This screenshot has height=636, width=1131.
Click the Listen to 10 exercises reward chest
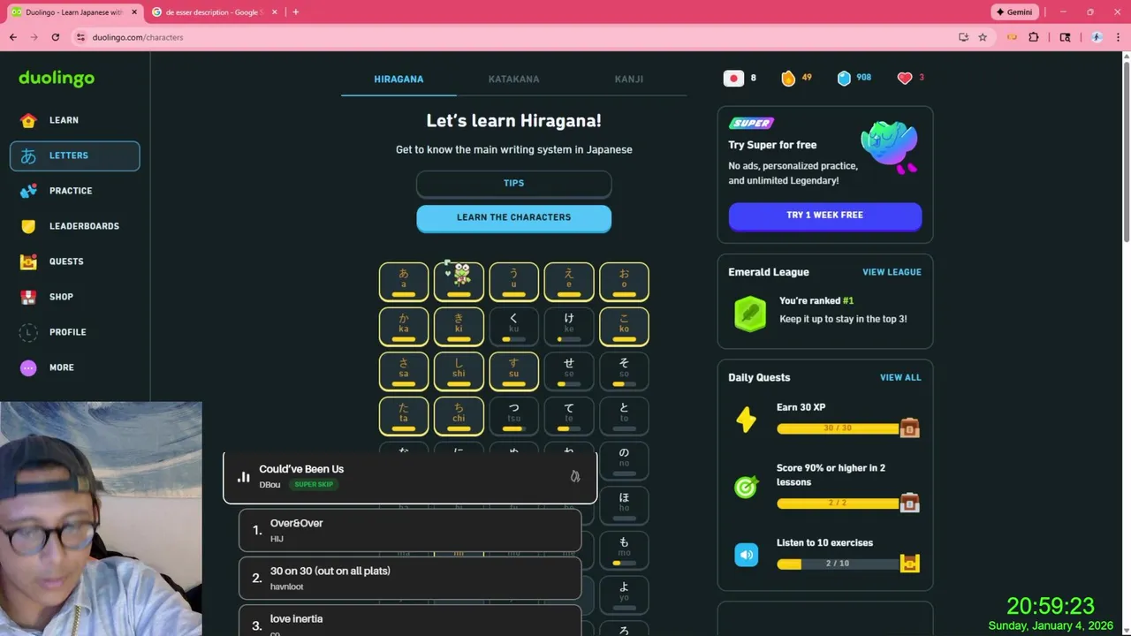click(x=909, y=563)
